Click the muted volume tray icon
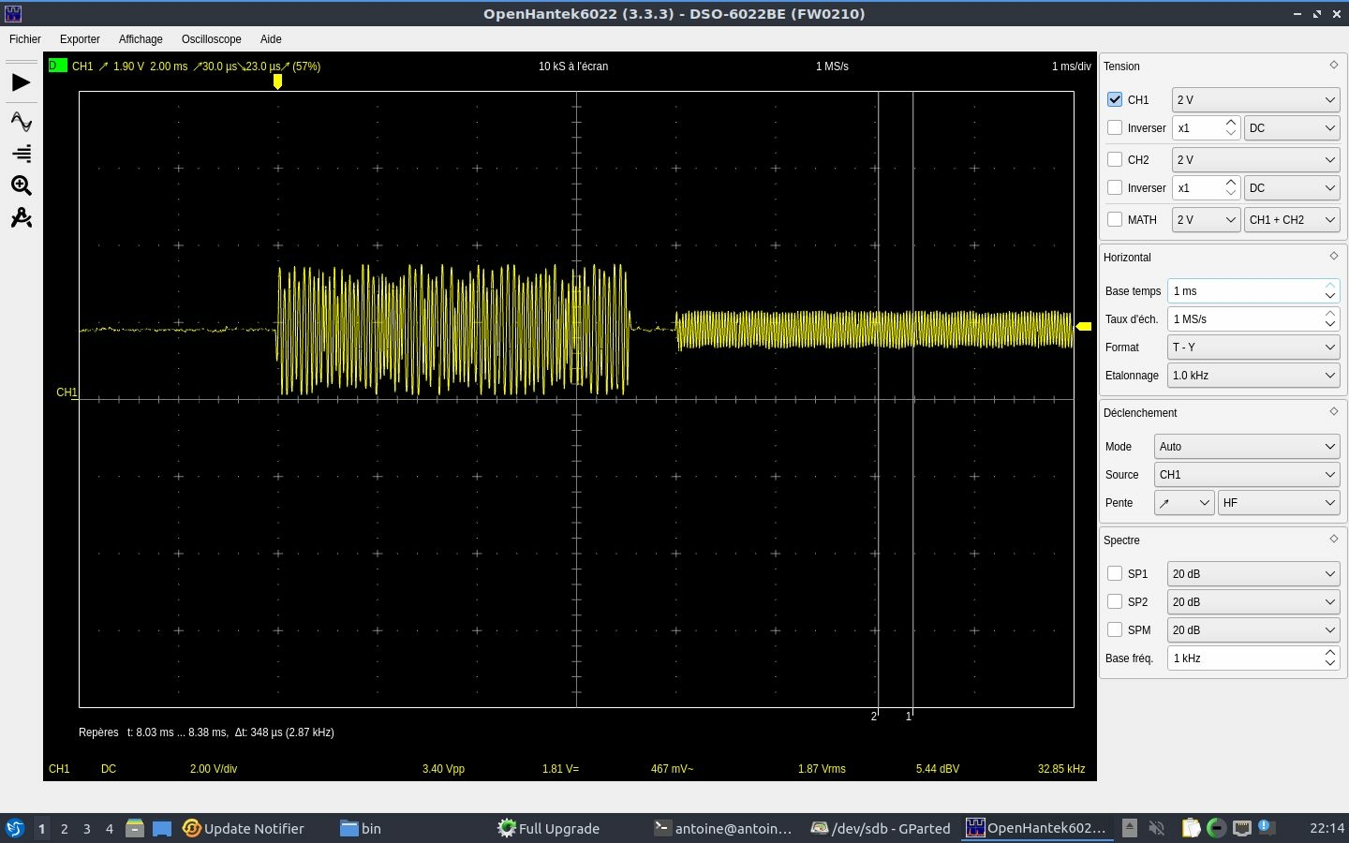1349x843 pixels. tap(1157, 828)
